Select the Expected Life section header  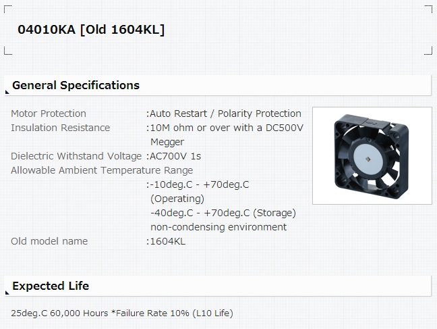click(x=218, y=286)
